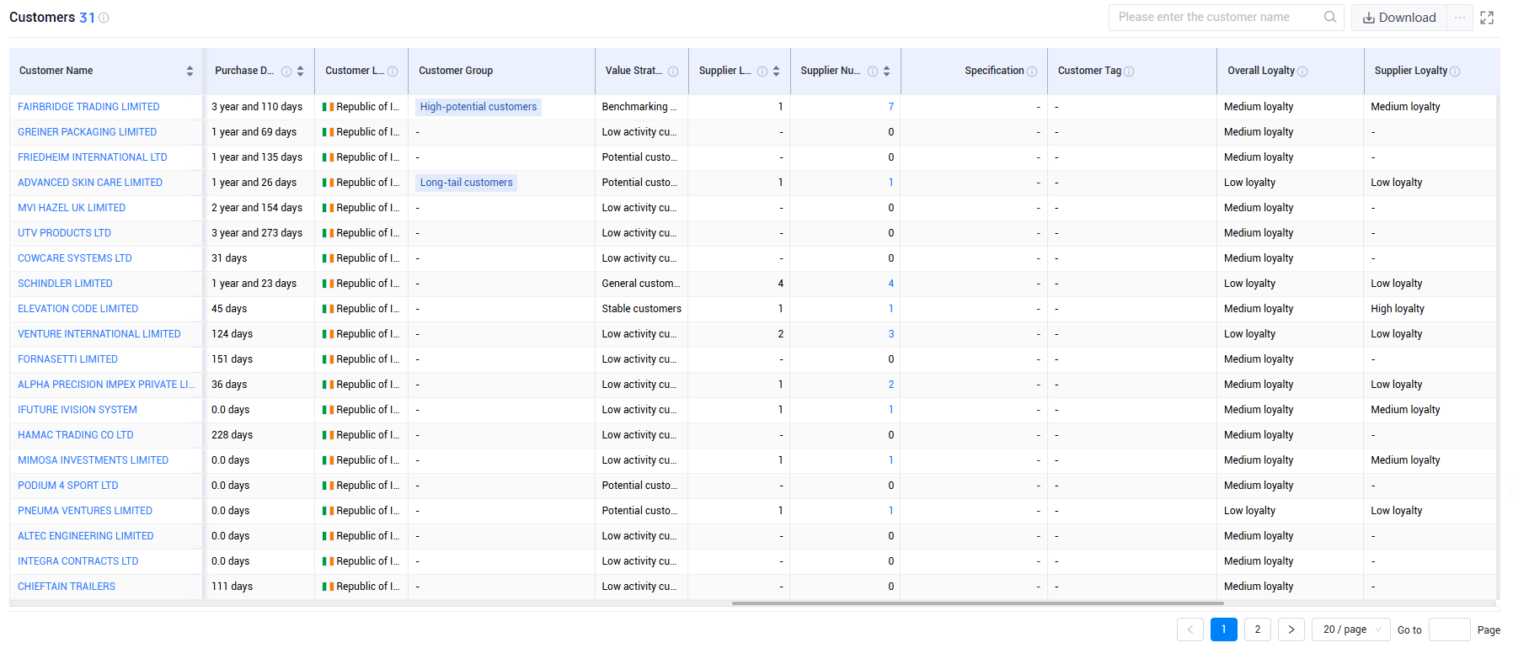Click the horizontal table scrollbar
The width and height of the screenshot is (1513, 648).
[x=977, y=603]
